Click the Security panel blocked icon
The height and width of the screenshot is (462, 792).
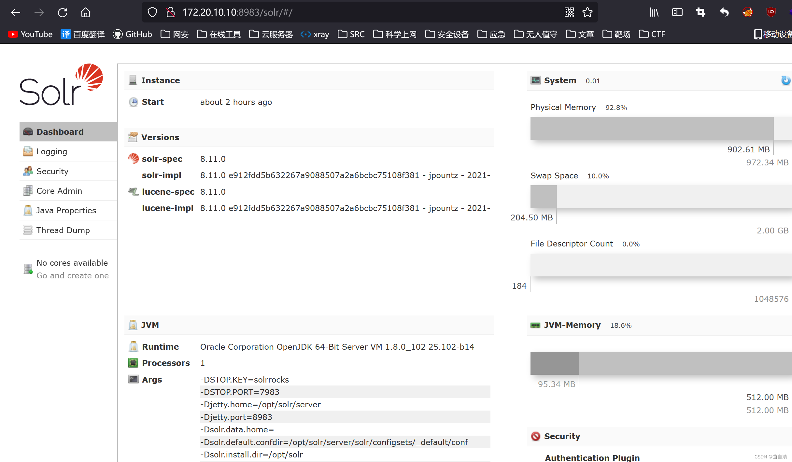[x=535, y=436]
